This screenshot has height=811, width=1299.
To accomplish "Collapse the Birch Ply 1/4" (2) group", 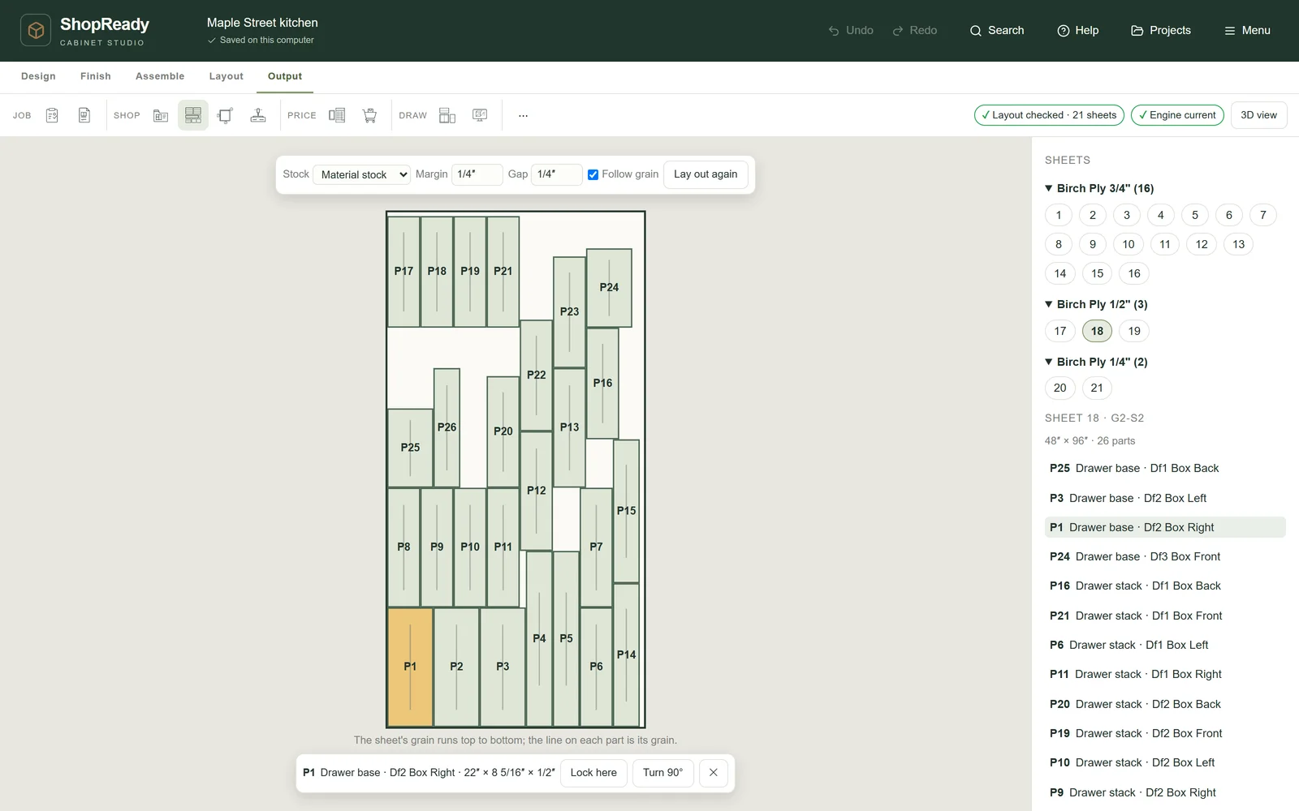I will [1096, 362].
